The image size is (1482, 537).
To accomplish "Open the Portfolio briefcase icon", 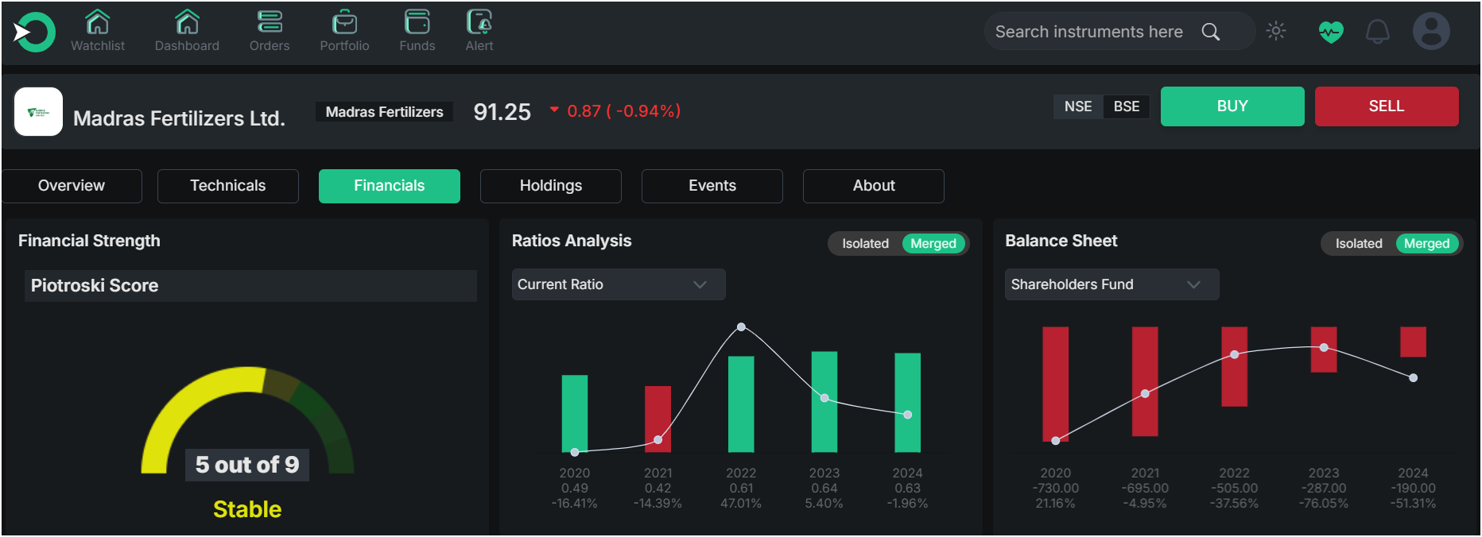I will coord(344,21).
